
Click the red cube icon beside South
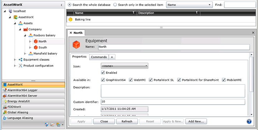pyautogui.click(x=36, y=47)
